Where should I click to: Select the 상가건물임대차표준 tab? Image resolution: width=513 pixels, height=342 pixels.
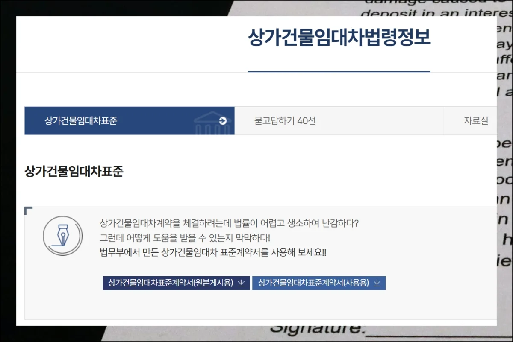click(81, 121)
